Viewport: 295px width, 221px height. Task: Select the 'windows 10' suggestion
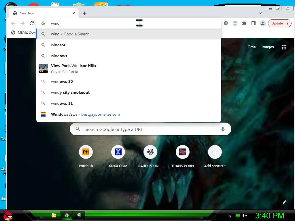129,81
